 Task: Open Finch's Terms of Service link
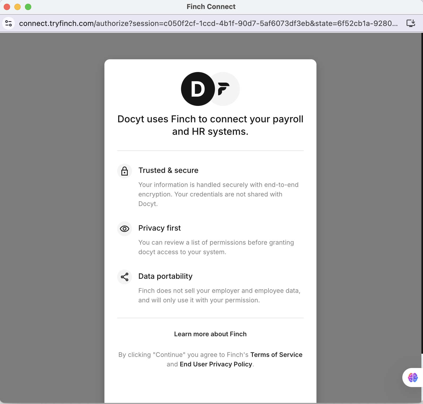[276, 355]
